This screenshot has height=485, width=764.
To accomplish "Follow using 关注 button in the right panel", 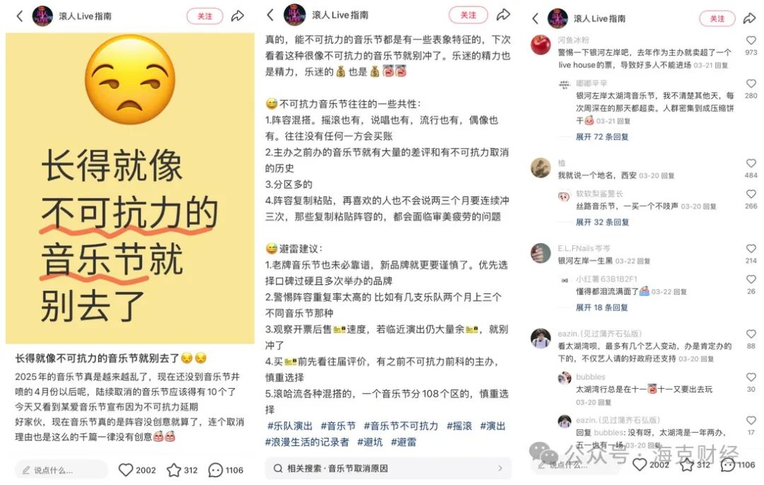I will click(717, 18).
